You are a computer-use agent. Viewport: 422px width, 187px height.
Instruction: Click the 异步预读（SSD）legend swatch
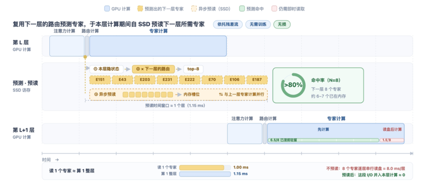click(x=194, y=9)
